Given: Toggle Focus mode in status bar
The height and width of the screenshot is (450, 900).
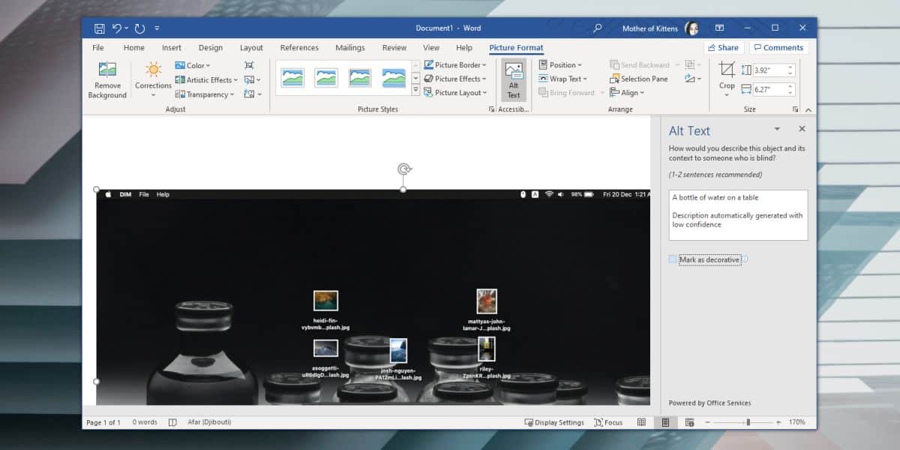Looking at the screenshot, I should (607, 422).
